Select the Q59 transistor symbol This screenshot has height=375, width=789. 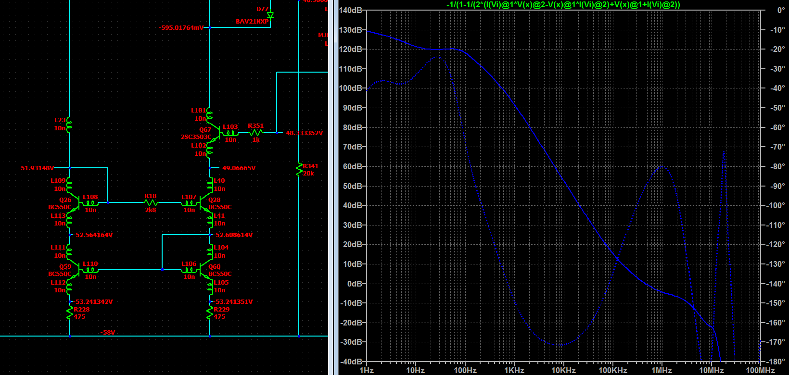pos(75,270)
